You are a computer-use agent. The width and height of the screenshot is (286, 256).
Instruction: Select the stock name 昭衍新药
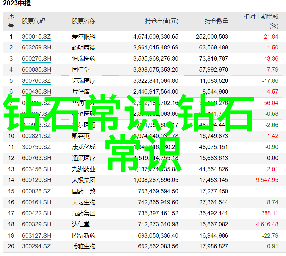84,236
